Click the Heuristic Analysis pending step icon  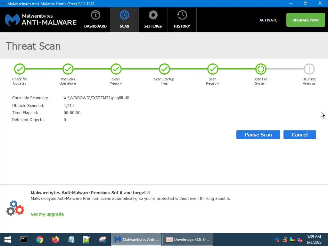click(x=309, y=69)
